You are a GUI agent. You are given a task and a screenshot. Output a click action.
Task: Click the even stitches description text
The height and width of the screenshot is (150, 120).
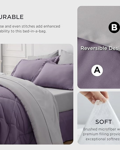click(x=30, y=29)
